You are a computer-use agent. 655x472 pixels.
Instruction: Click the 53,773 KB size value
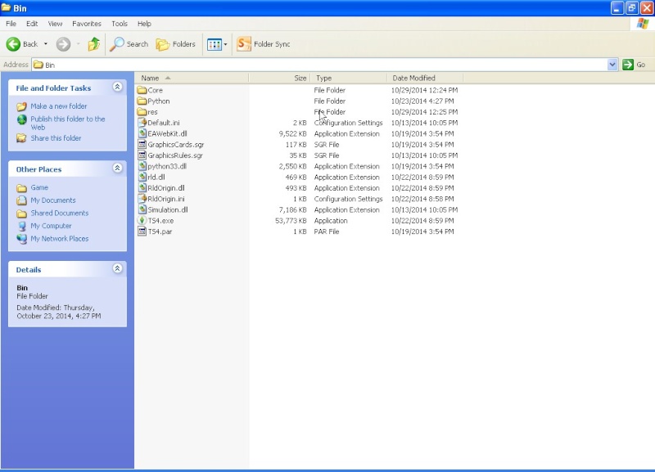click(291, 221)
